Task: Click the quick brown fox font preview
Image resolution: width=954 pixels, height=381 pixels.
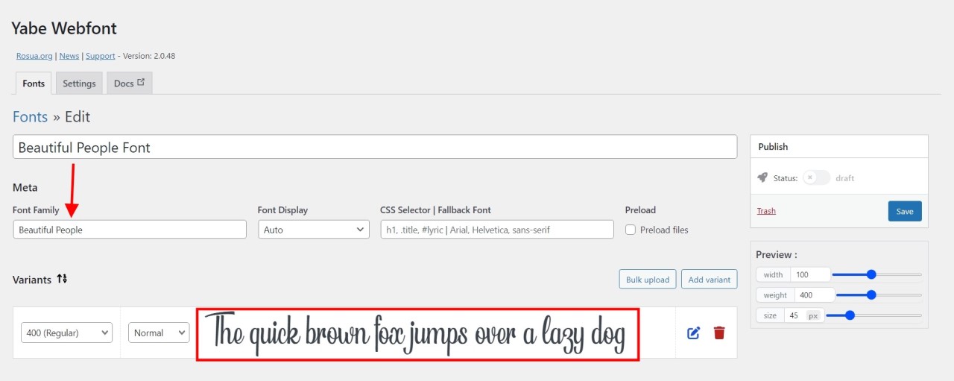Action: pos(417,335)
